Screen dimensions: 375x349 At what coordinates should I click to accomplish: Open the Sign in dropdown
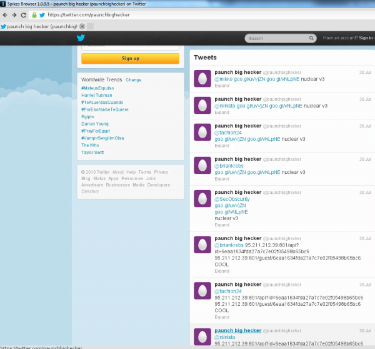click(366, 38)
